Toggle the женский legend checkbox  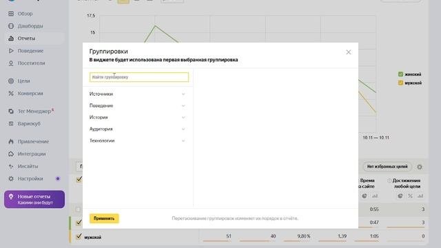[400, 74]
